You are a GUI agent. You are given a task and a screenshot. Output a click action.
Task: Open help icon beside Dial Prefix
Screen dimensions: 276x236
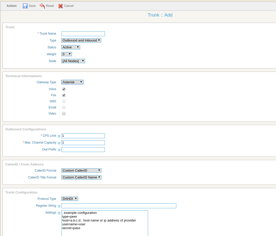tap(59, 150)
